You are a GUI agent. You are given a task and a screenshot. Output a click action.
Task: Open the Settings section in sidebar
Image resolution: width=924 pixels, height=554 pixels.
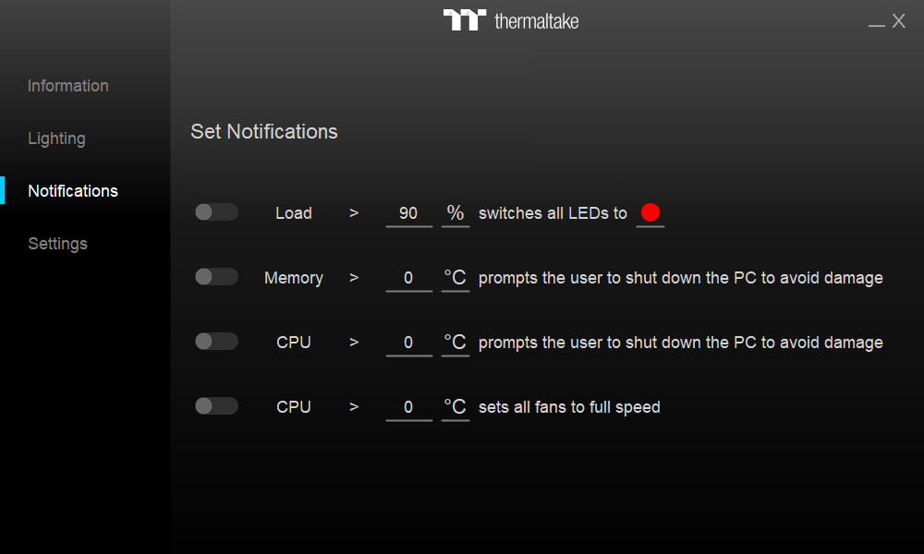pyautogui.click(x=57, y=244)
